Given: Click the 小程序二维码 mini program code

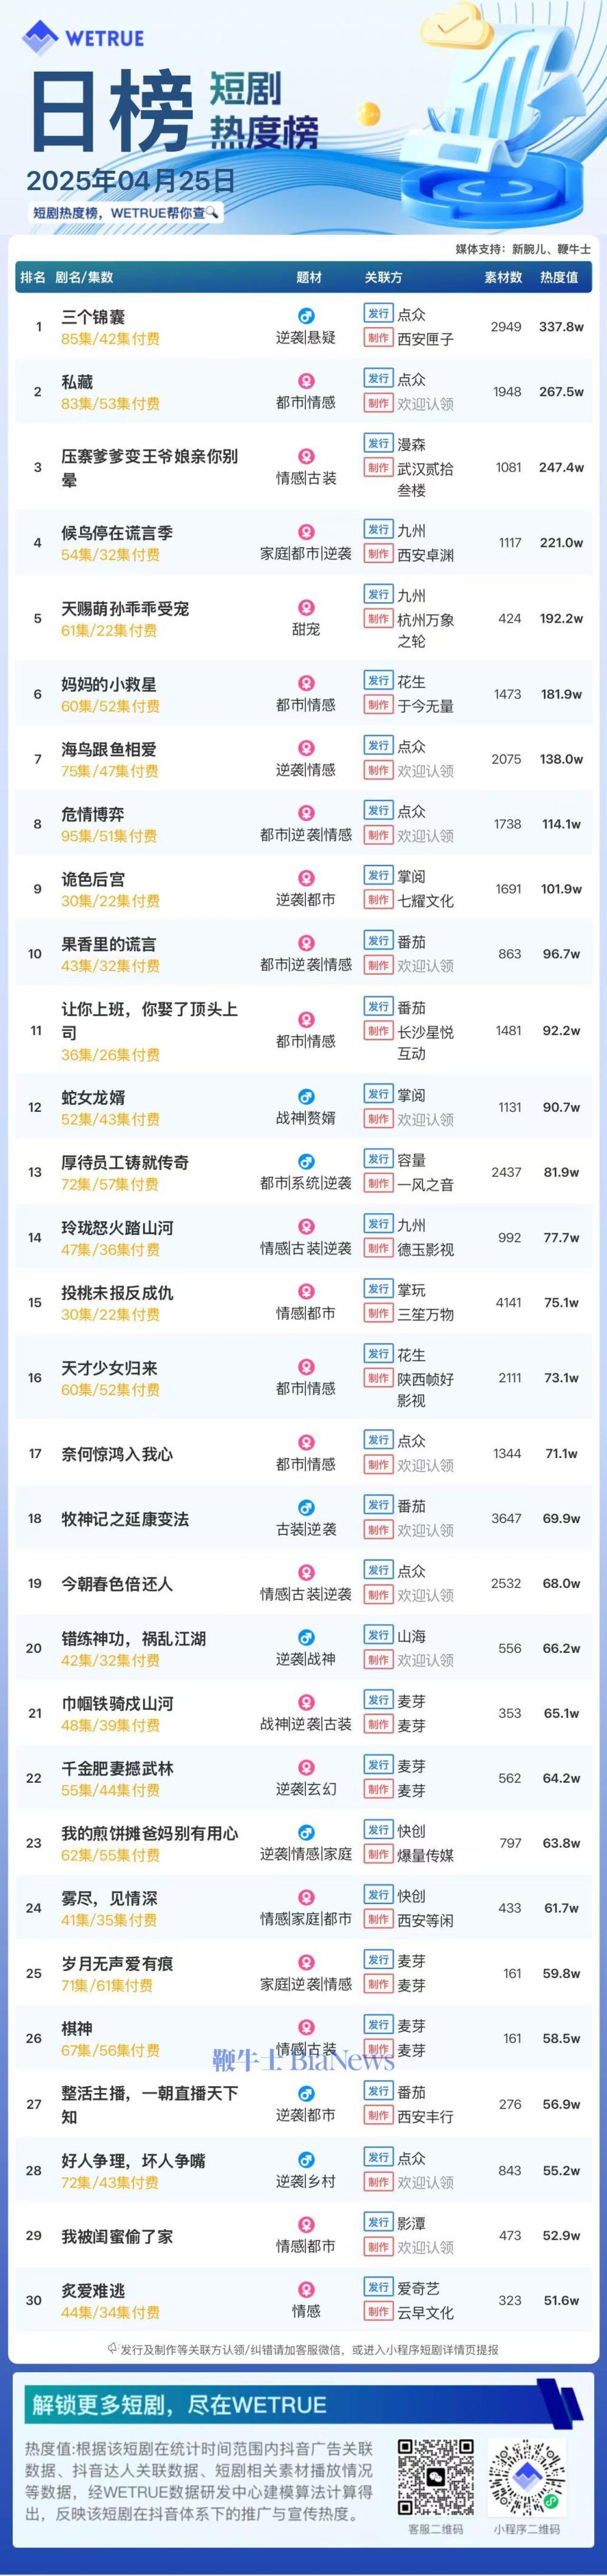Looking at the screenshot, I should point(527,2477).
